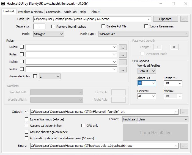This screenshot has width=192, height=155.
Task: Check the CPU only option
Action: pos(83,126)
